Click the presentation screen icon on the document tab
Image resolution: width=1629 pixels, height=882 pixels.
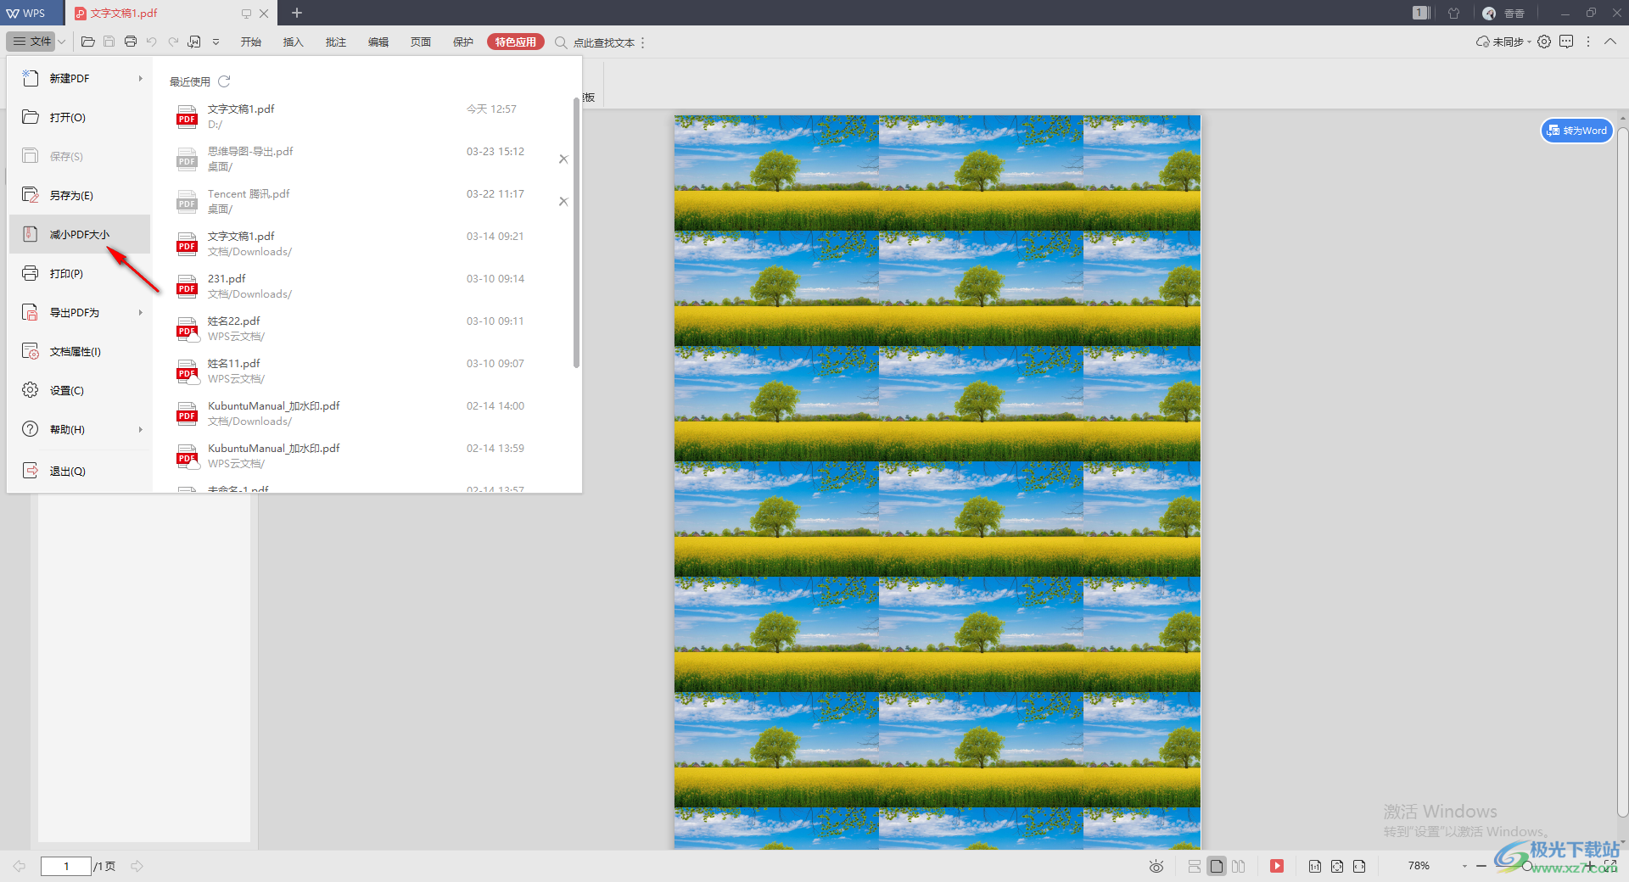point(246,14)
